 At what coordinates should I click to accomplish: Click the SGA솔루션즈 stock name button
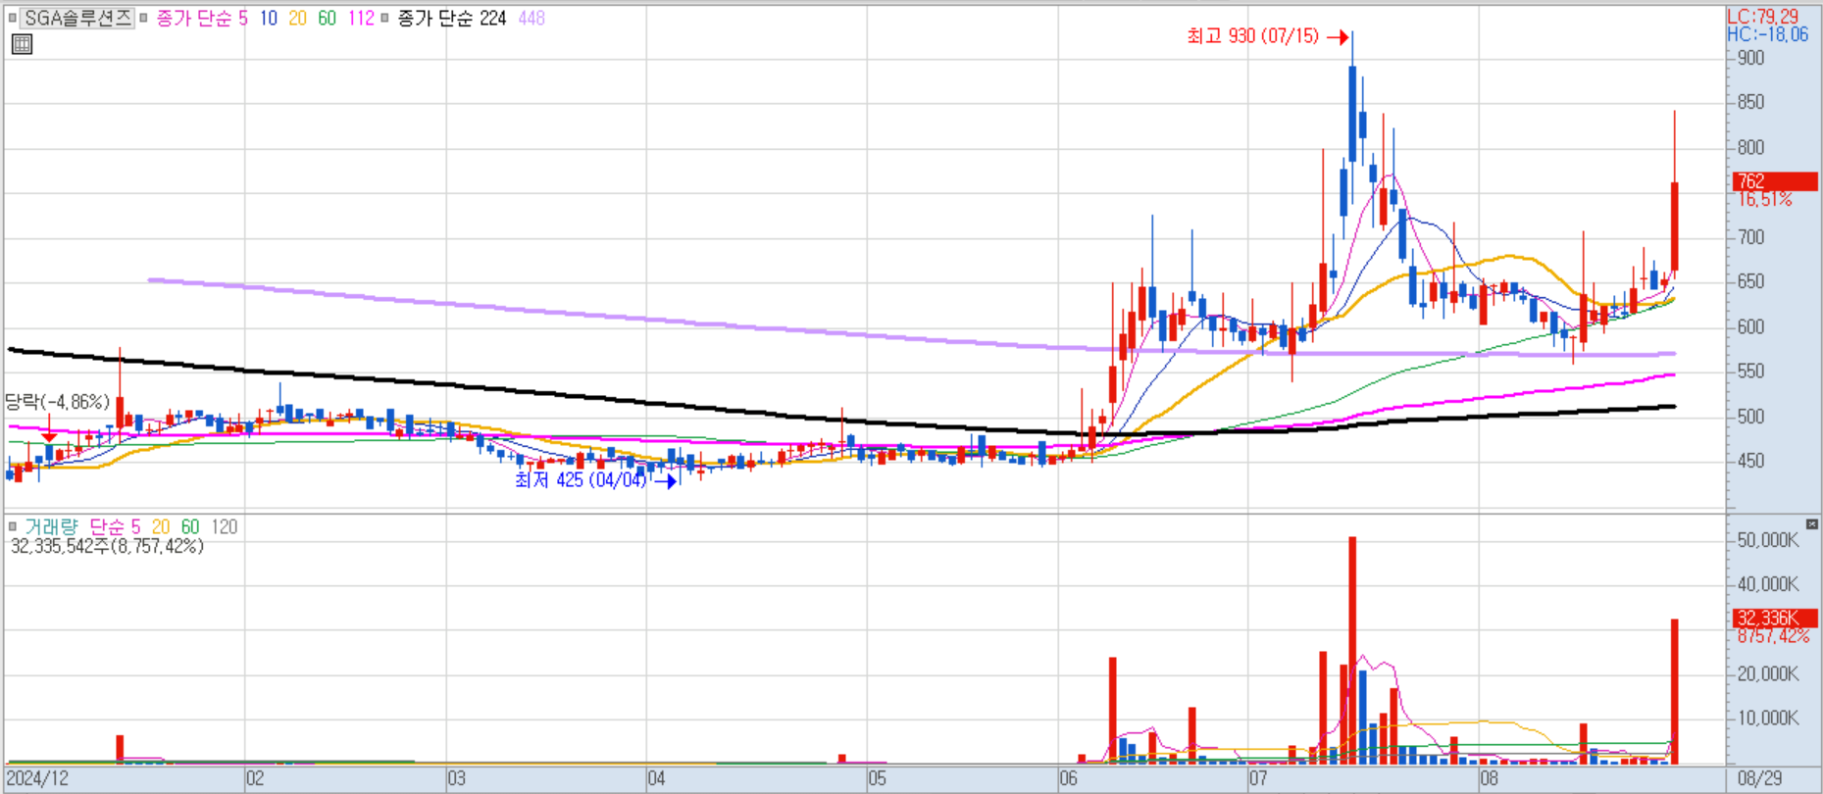77,18
